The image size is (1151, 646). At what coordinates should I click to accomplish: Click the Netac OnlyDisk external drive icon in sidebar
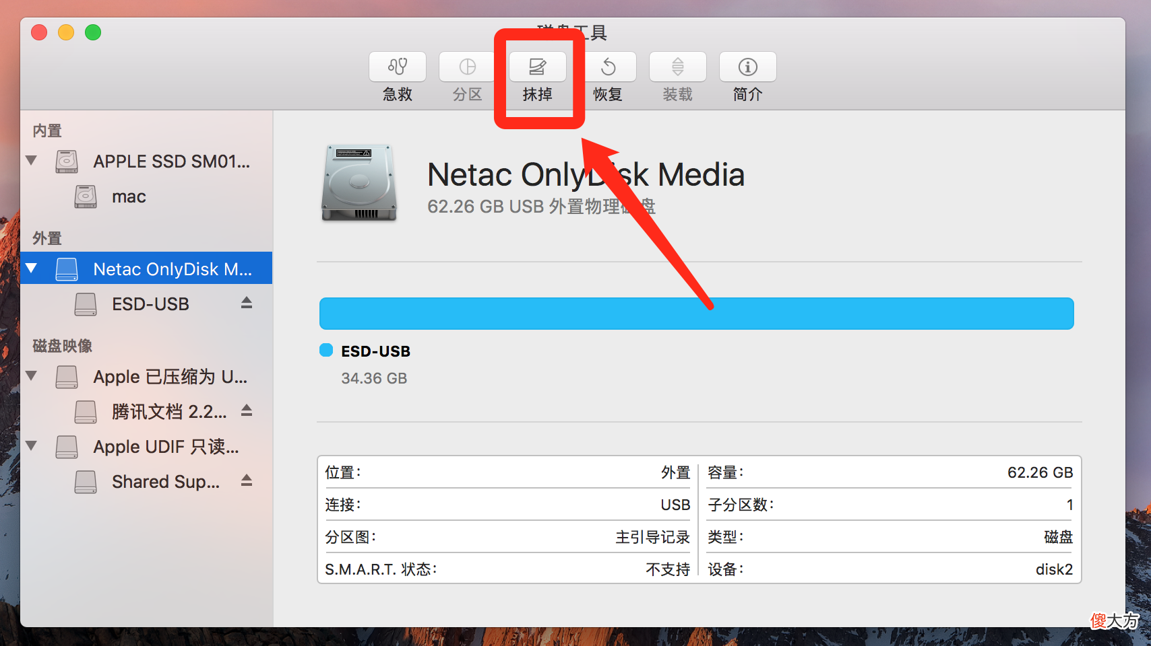(x=67, y=269)
